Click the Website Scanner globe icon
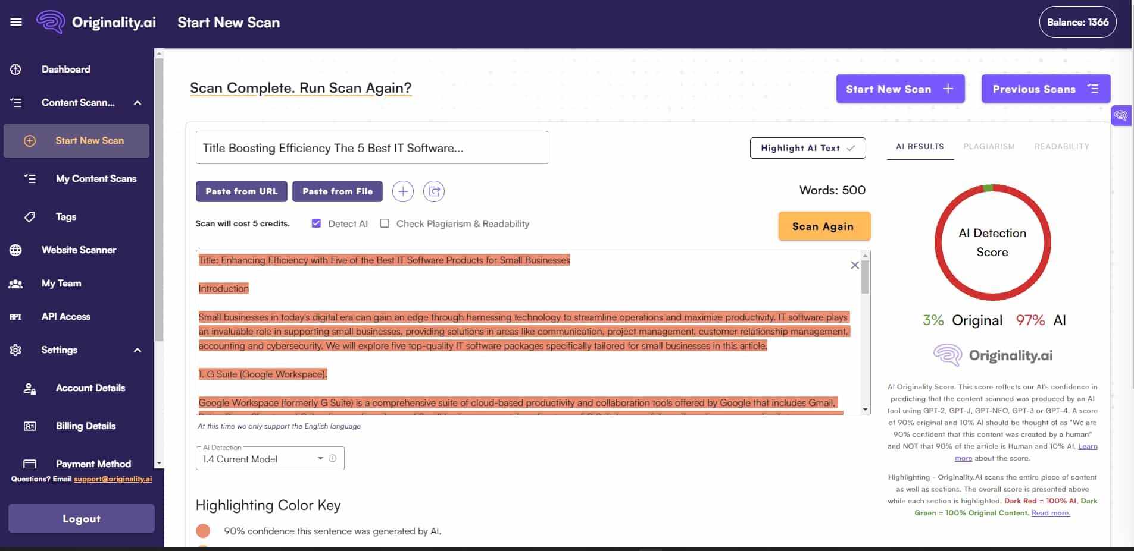Image resolution: width=1134 pixels, height=551 pixels. pos(15,250)
